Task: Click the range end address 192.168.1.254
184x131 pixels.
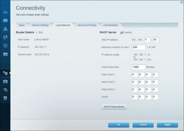Action: [x=142, y=60]
